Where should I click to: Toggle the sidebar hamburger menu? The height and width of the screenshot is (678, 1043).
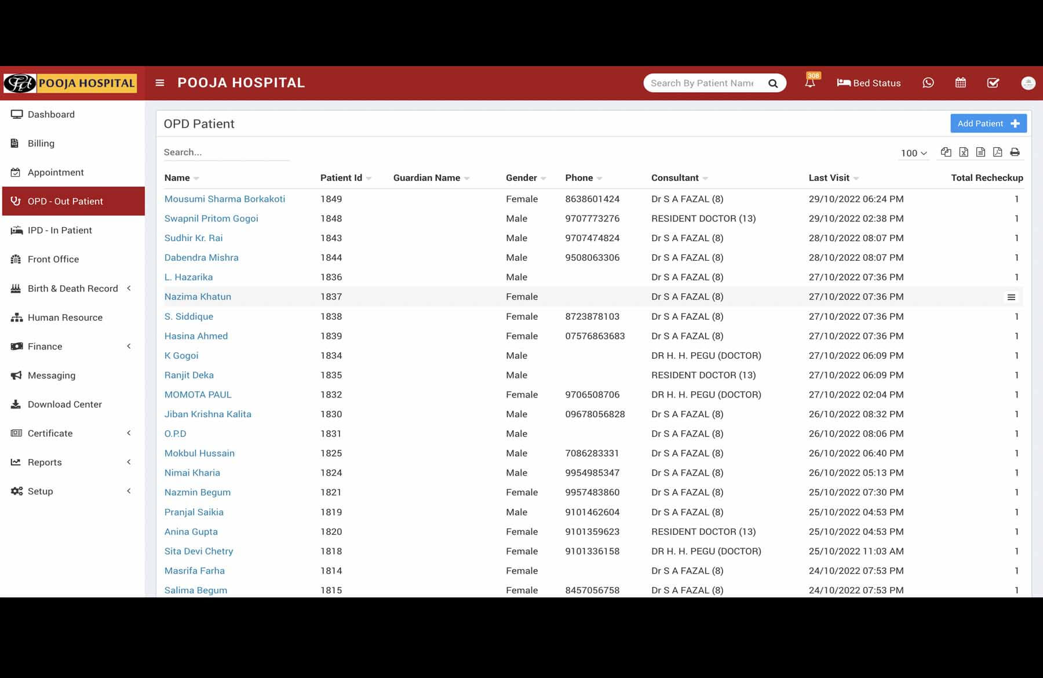click(160, 83)
